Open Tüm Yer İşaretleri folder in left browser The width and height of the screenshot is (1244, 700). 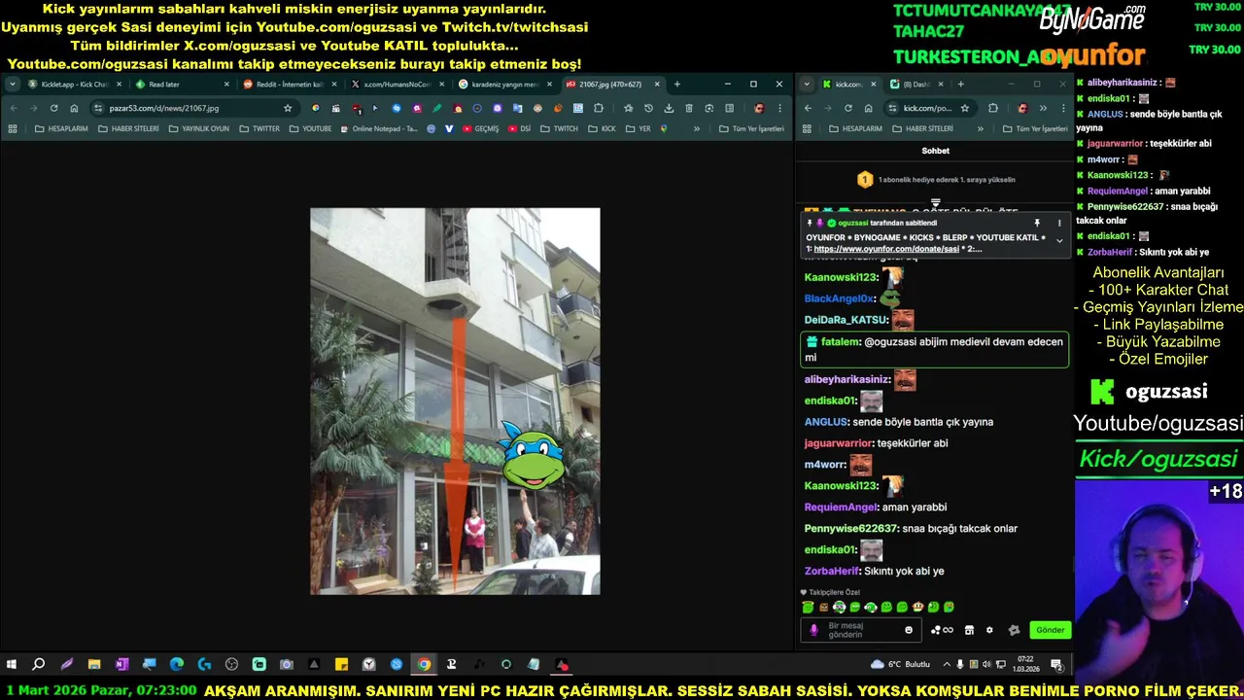pos(750,128)
